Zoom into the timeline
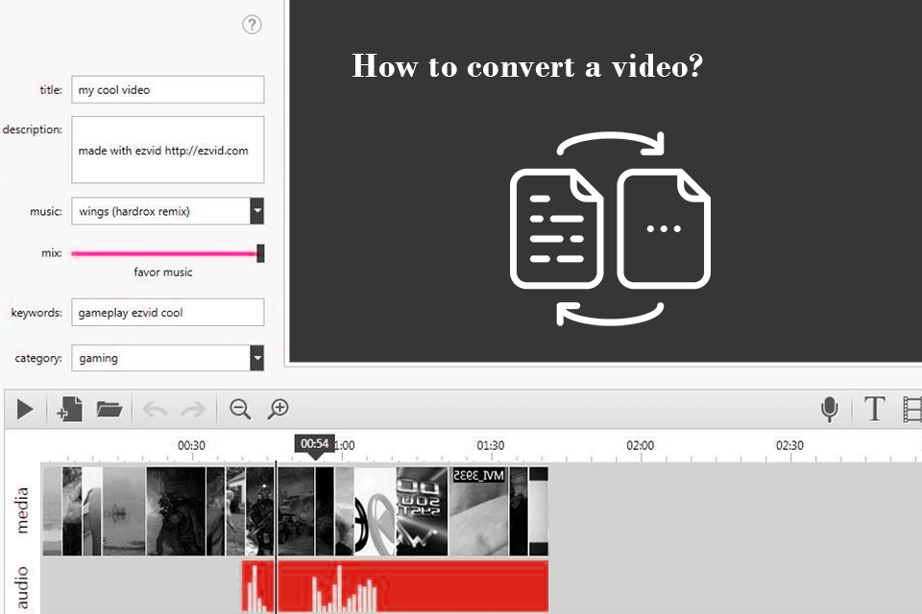Image resolution: width=922 pixels, height=614 pixels. [x=279, y=409]
